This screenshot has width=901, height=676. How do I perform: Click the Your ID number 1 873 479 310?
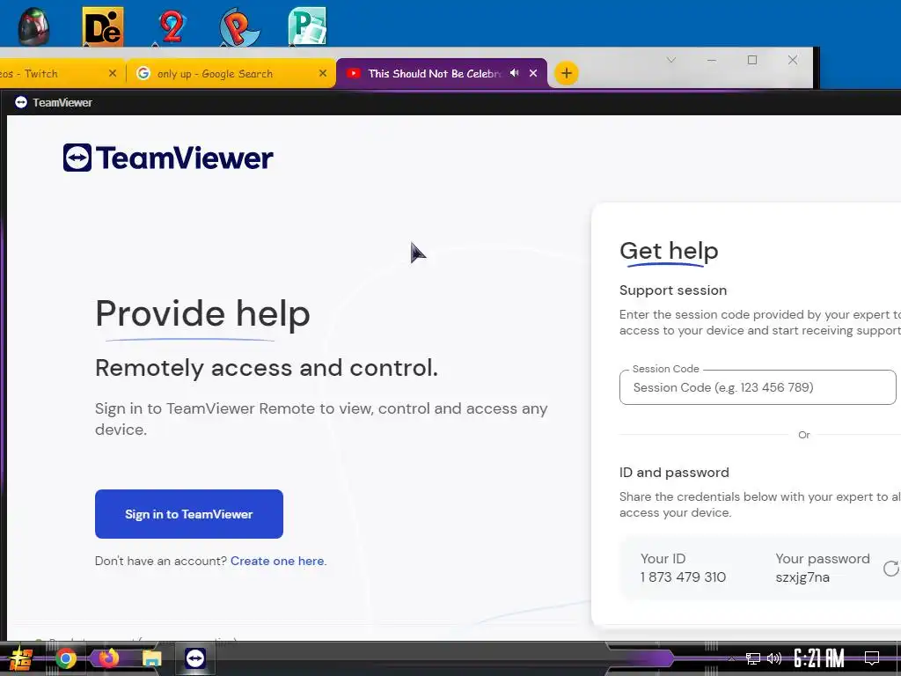(683, 577)
